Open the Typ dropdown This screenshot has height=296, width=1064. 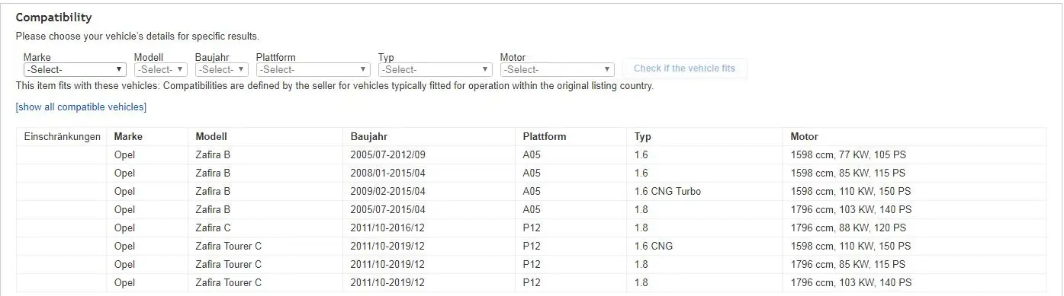(x=435, y=69)
